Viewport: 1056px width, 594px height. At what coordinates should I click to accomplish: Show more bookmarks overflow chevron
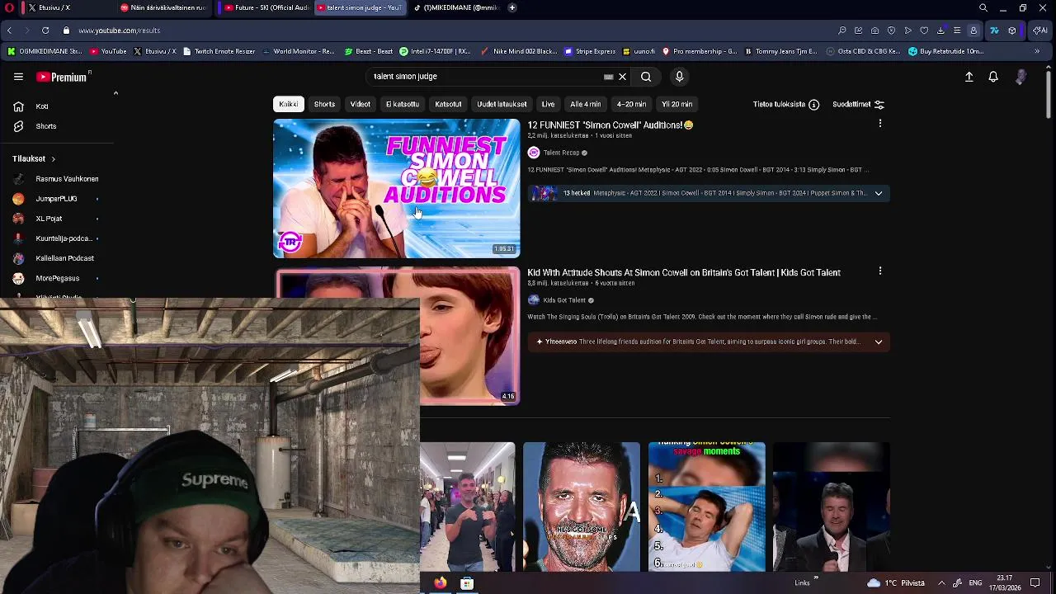tap(1037, 51)
